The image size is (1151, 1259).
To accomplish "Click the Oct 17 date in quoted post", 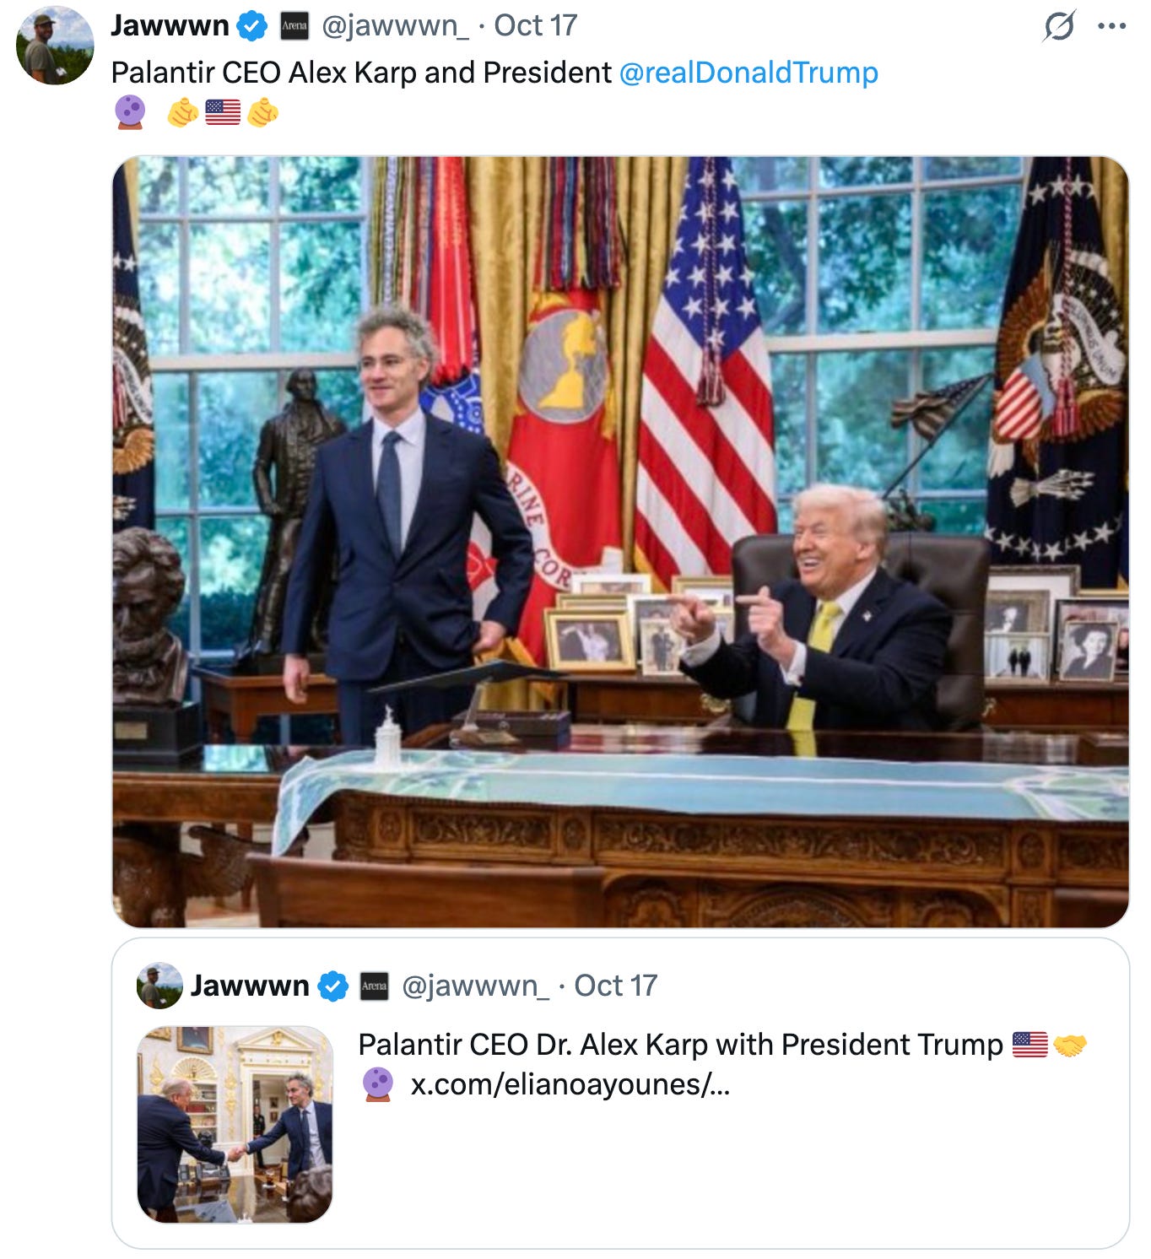I will [615, 986].
